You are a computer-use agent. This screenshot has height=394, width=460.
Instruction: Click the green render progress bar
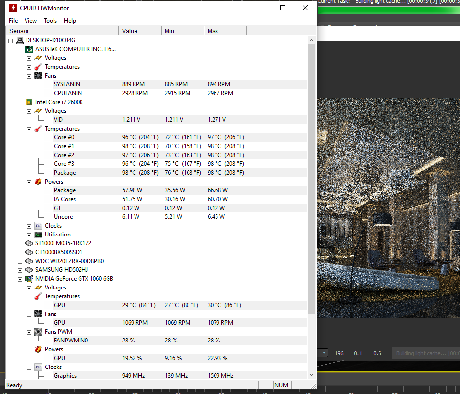pyautogui.click(x=388, y=10)
